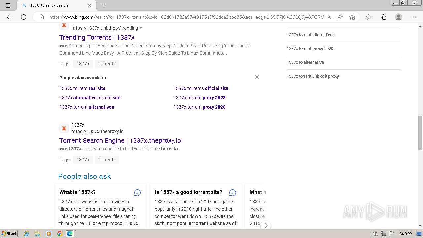Select Is 1337x a good torrent site? card
The height and width of the screenshot is (238, 423).
point(196,206)
